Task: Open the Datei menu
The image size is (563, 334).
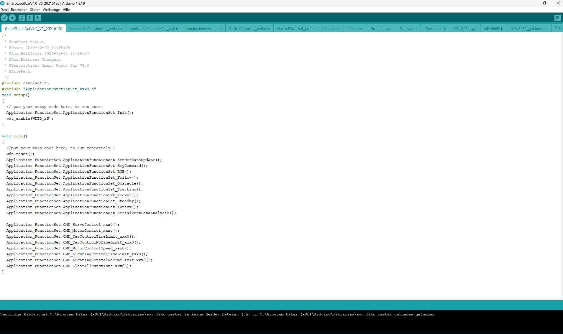Action: point(5,10)
